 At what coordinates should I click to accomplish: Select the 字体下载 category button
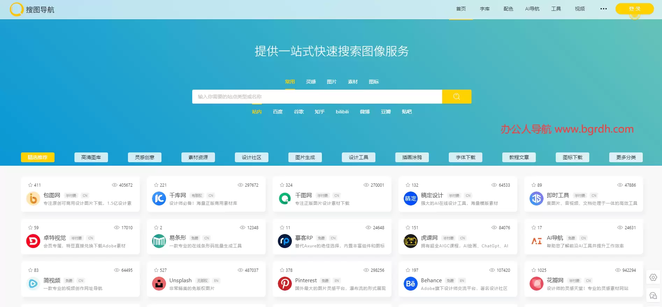pyautogui.click(x=466, y=157)
